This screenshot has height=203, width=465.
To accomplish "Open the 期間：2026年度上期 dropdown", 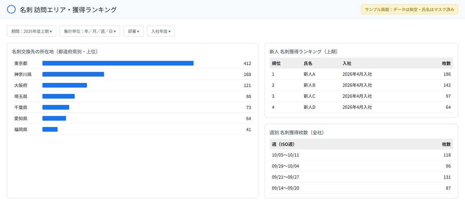I will [32, 31].
